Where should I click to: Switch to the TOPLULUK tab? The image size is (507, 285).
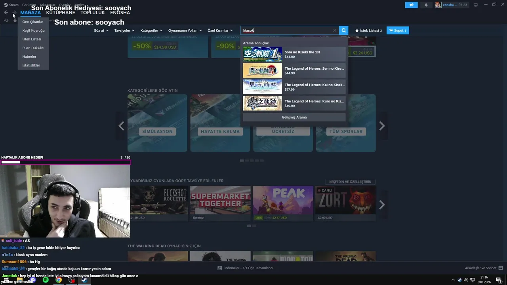(x=93, y=13)
